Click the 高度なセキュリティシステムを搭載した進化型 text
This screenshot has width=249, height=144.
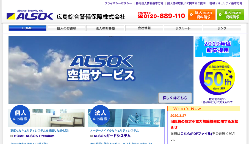click(x=40, y=131)
